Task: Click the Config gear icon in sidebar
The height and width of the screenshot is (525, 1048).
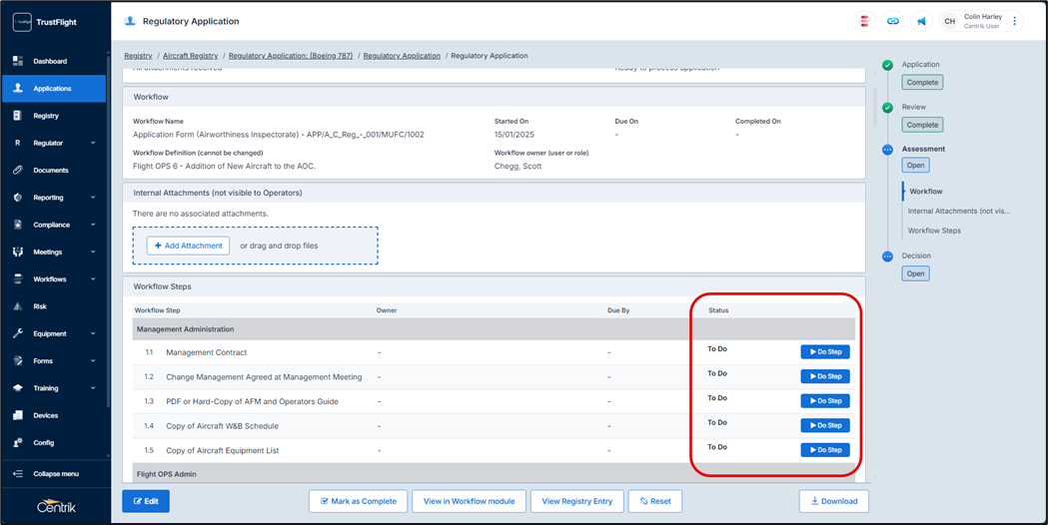Action: [18, 442]
